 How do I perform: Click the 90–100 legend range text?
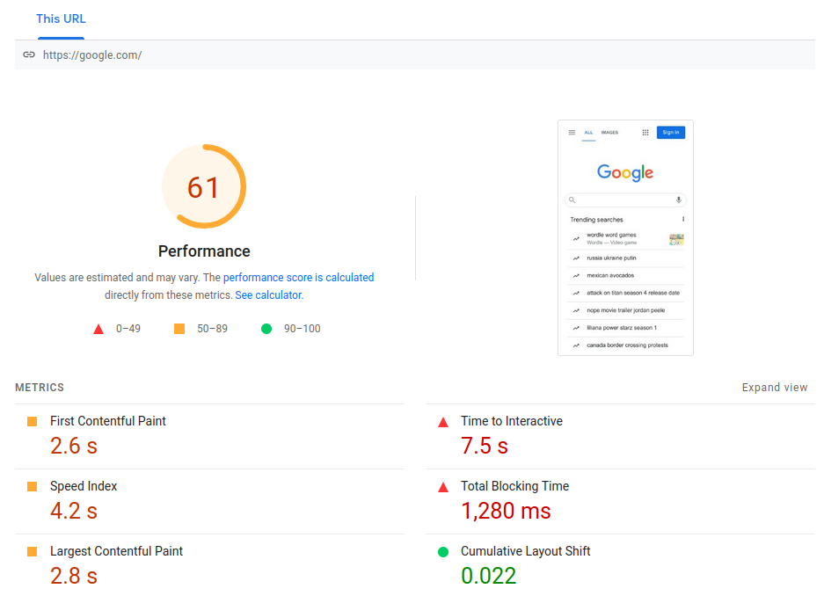pos(303,329)
